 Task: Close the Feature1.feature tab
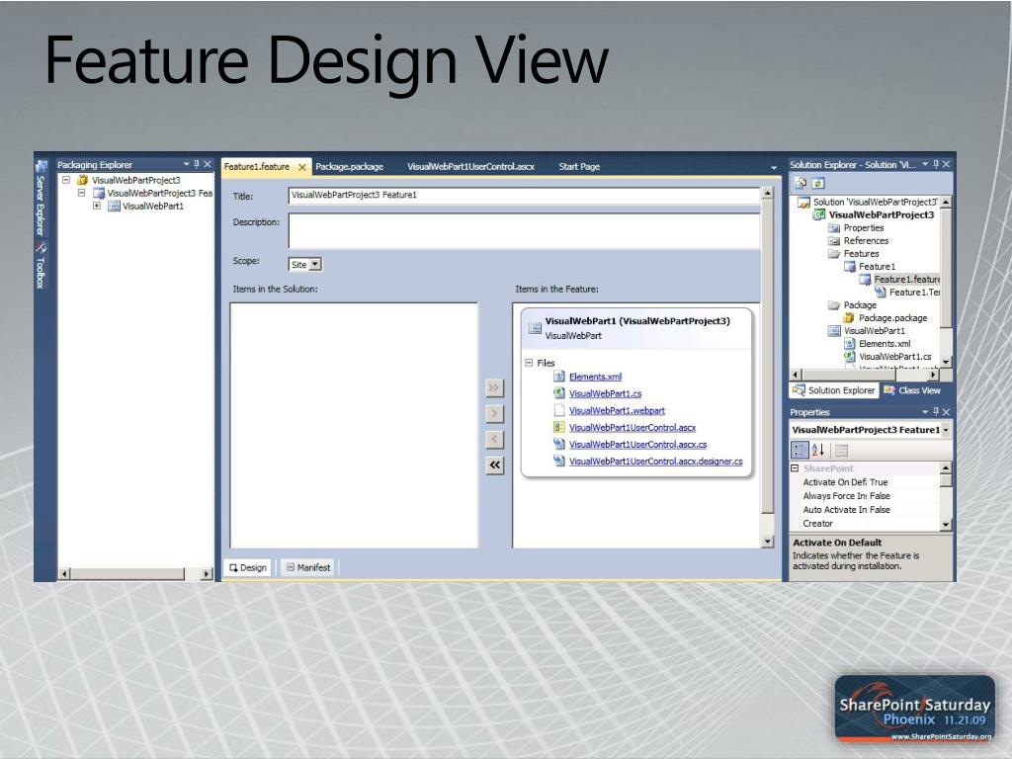pos(302,167)
